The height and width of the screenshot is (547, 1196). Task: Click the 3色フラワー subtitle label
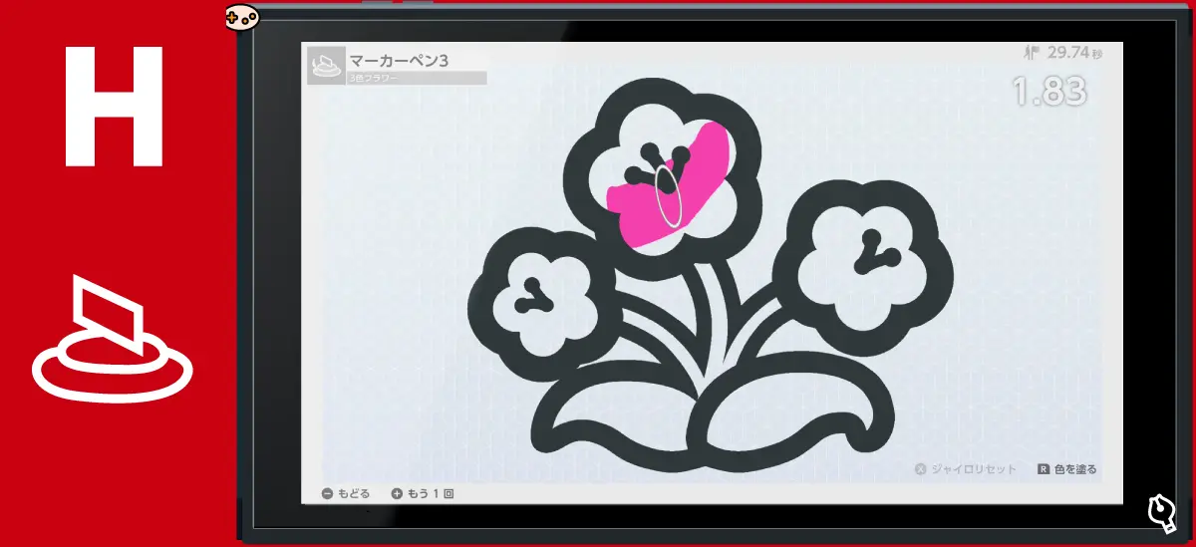(372, 78)
